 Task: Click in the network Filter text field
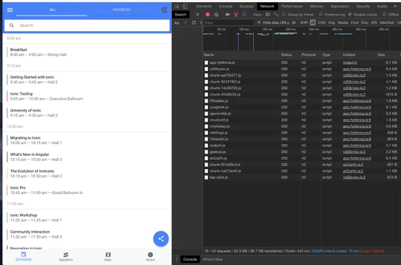coord(228,23)
